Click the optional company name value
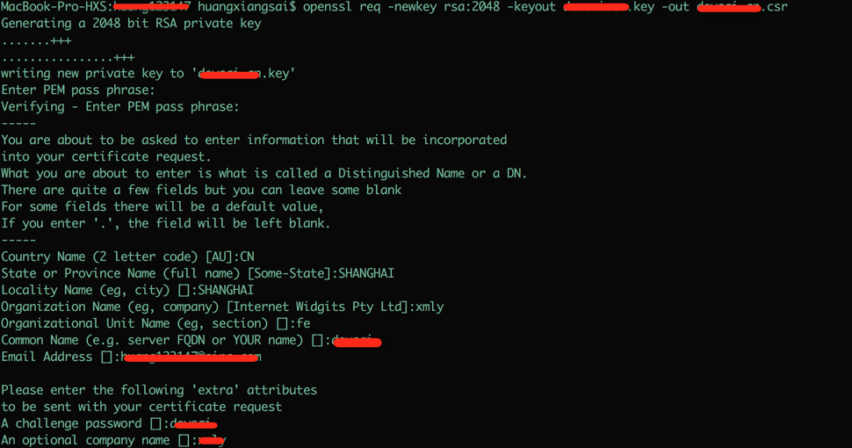Image resolution: width=852 pixels, height=448 pixels. click(212, 440)
